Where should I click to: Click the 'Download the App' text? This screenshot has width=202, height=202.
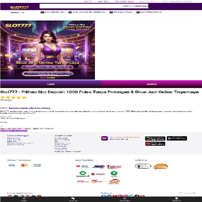(x=119, y=139)
